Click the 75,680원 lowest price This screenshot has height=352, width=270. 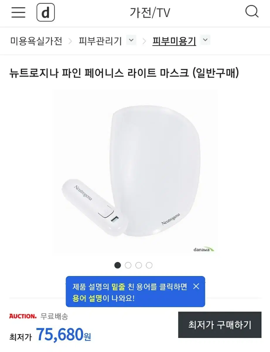64,334
